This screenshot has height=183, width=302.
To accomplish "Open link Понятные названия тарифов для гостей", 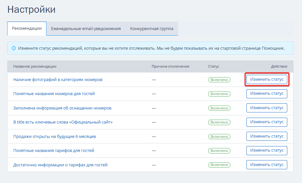I will coord(54,150).
